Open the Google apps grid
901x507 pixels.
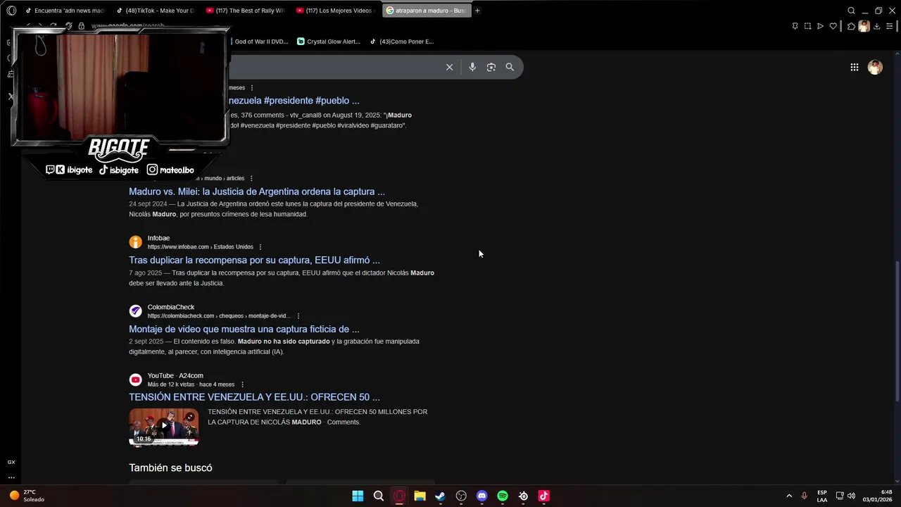point(854,67)
